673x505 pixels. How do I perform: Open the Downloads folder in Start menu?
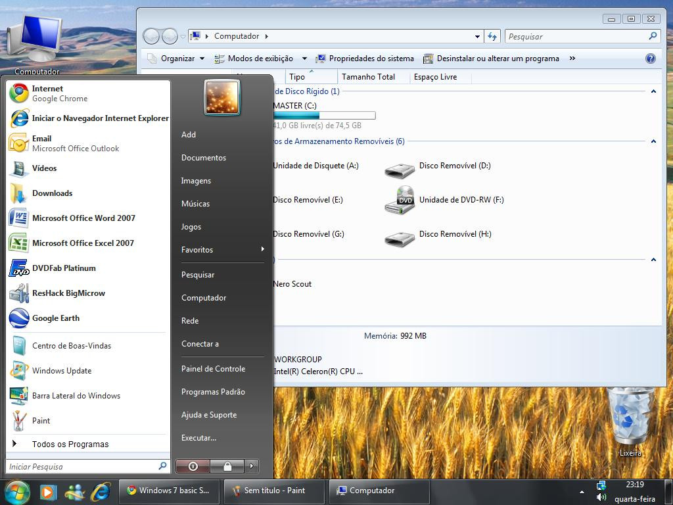click(89, 193)
